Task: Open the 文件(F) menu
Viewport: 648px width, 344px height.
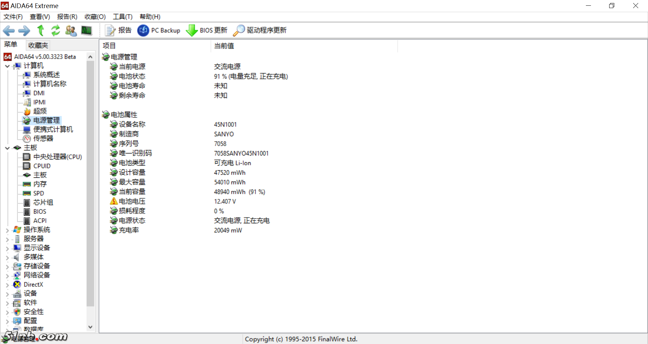Action: point(13,17)
